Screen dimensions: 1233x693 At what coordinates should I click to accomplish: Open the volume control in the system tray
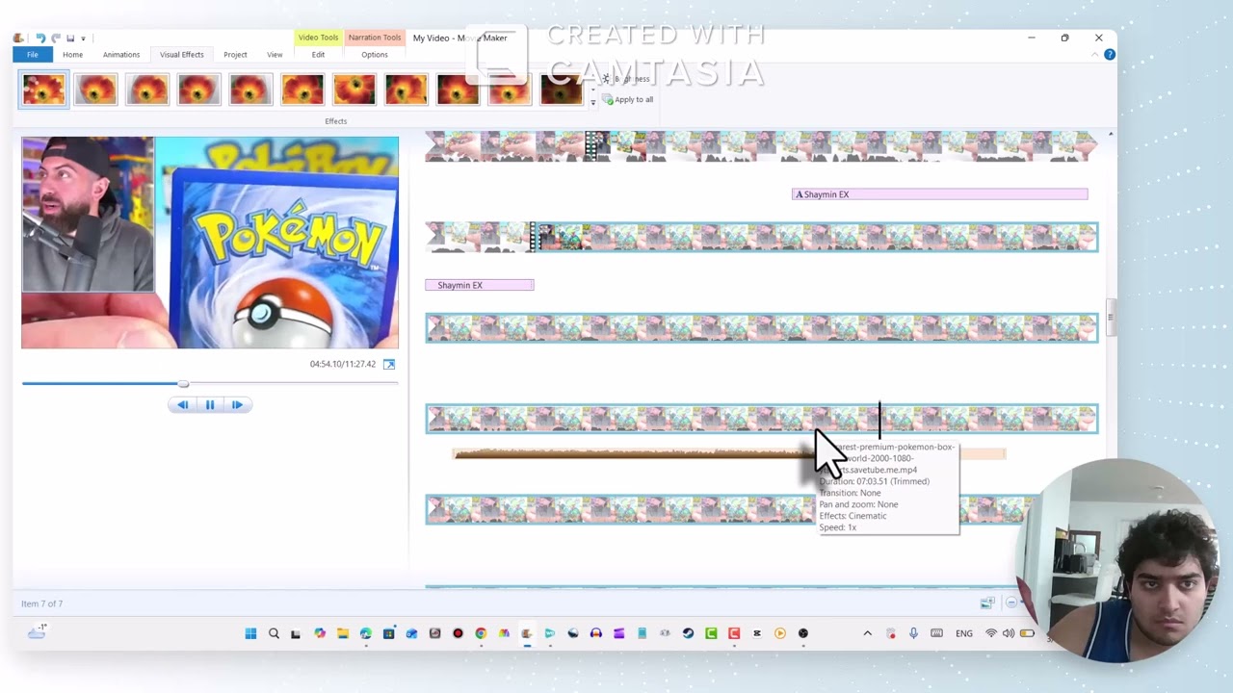[x=1009, y=633]
